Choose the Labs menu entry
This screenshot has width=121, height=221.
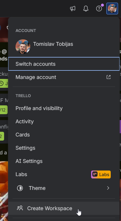click(x=64, y=174)
